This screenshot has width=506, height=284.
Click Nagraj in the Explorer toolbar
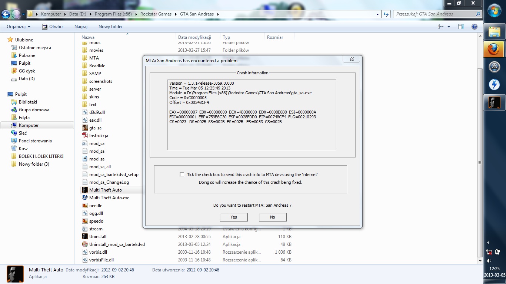[x=81, y=27]
